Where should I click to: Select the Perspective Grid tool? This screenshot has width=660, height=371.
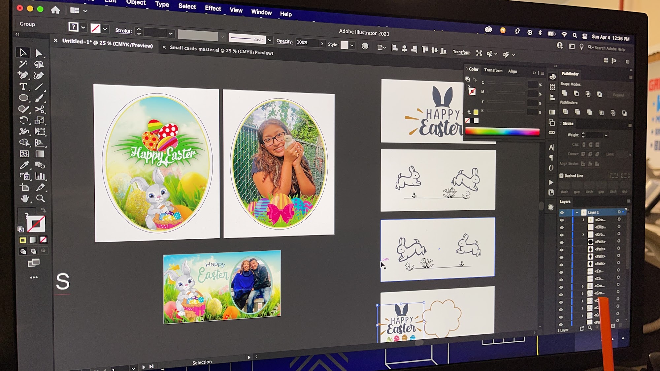pos(40,143)
